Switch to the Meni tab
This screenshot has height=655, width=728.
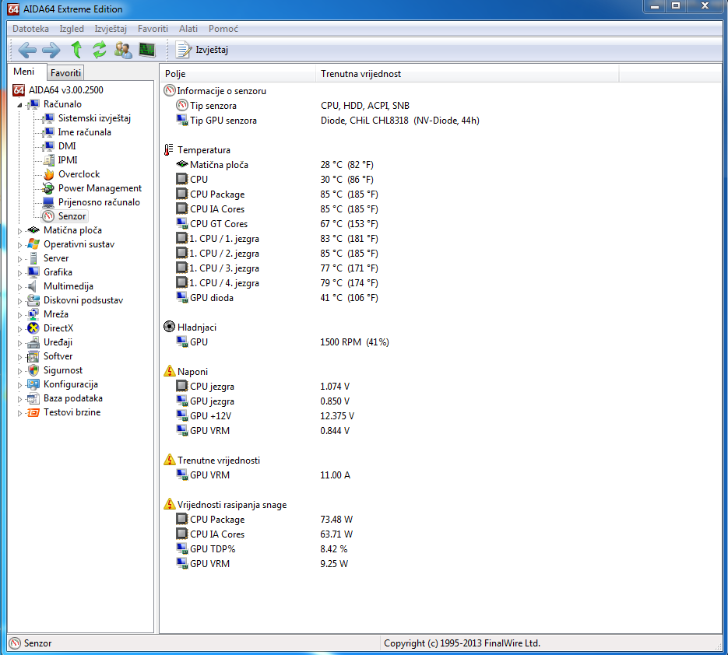(23, 72)
